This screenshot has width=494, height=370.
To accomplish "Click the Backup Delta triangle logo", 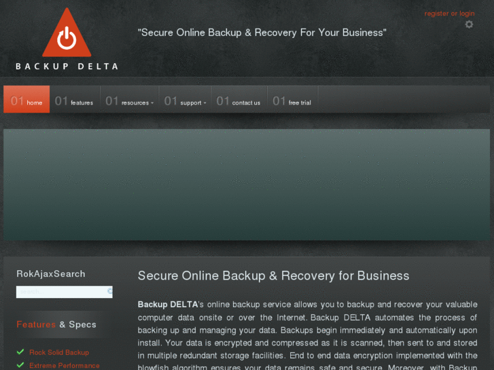I will click(67, 33).
